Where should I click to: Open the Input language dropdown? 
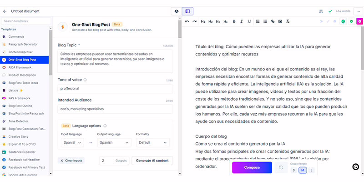(72, 142)
